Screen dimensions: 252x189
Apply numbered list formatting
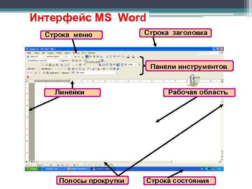107,57
